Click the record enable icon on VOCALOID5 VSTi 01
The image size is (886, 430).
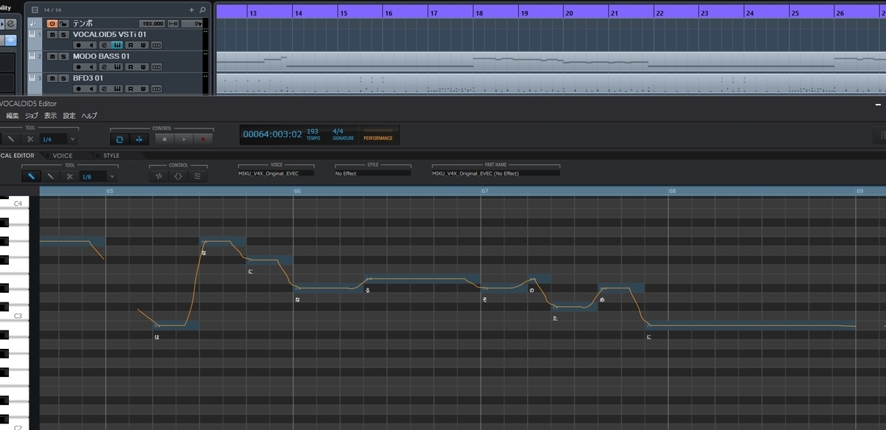pos(78,45)
